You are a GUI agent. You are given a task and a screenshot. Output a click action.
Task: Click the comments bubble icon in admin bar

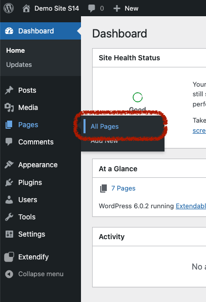point(92,9)
